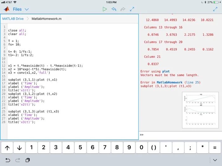Click 'Column 21' output label
The width and height of the screenshot is (222, 166).
tap(152, 57)
